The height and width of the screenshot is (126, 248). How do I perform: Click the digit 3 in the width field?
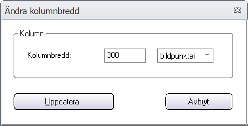108,55
